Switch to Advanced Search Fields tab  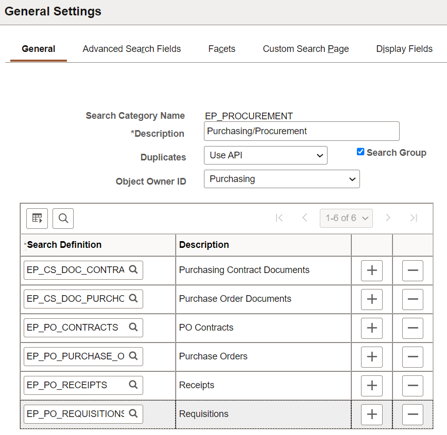pyautogui.click(x=132, y=49)
